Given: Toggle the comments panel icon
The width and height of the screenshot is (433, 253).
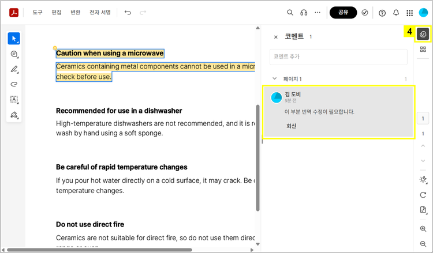Looking at the screenshot, I should tap(423, 34).
